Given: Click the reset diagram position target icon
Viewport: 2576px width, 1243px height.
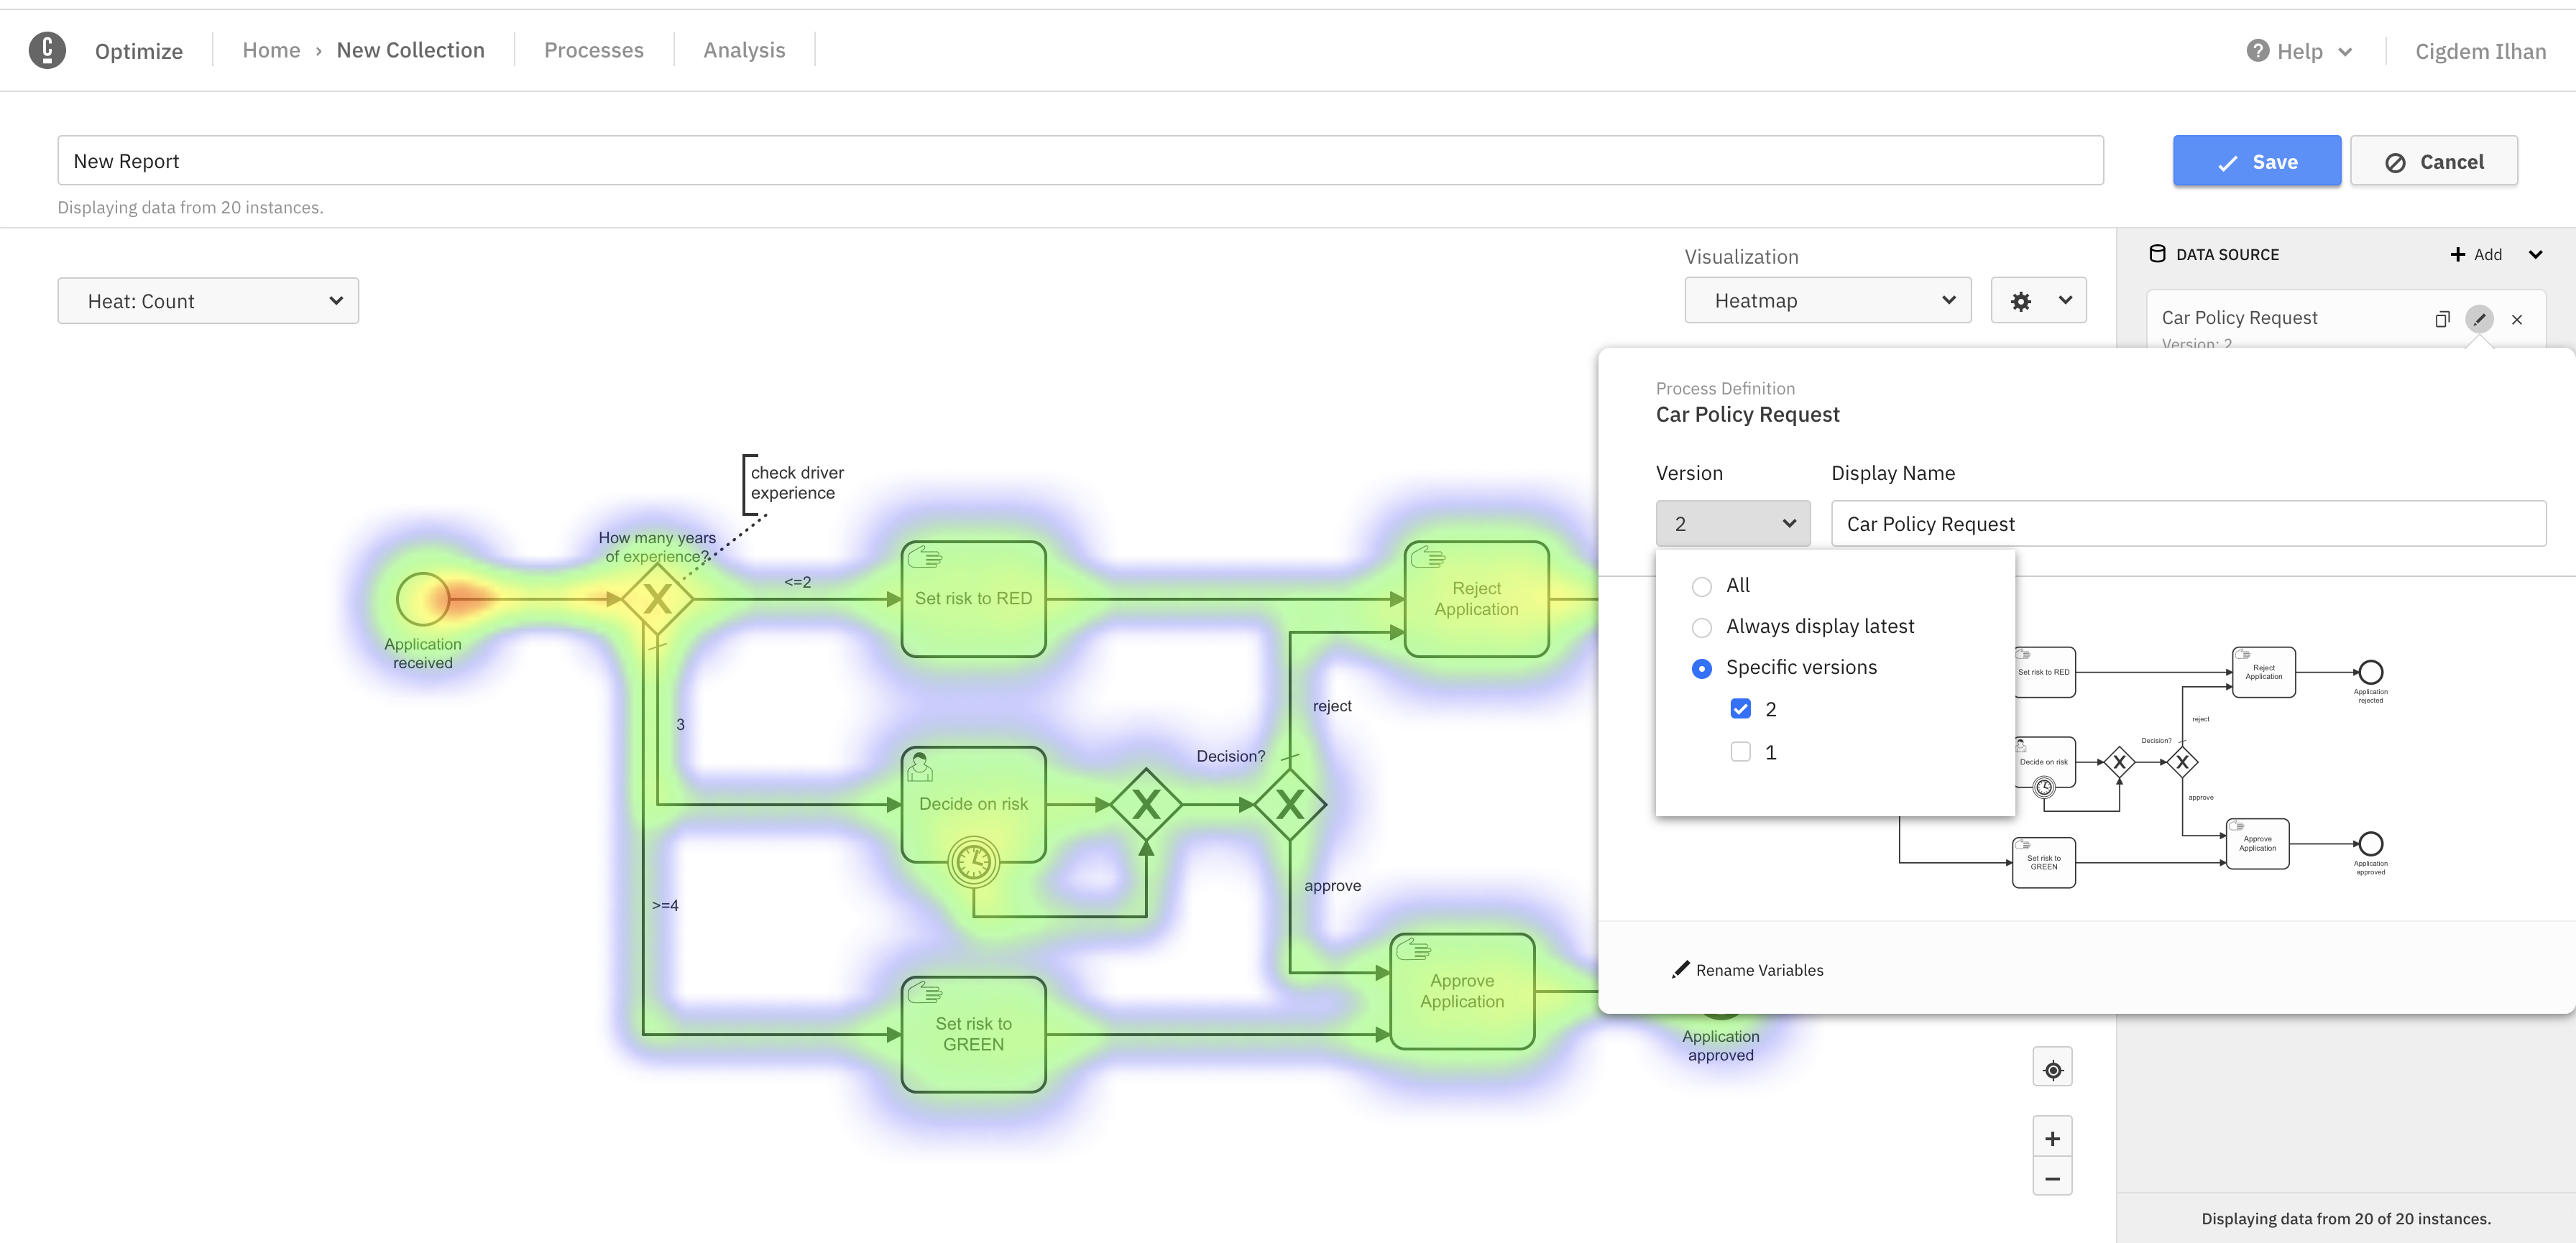Looking at the screenshot, I should click(x=2052, y=1068).
